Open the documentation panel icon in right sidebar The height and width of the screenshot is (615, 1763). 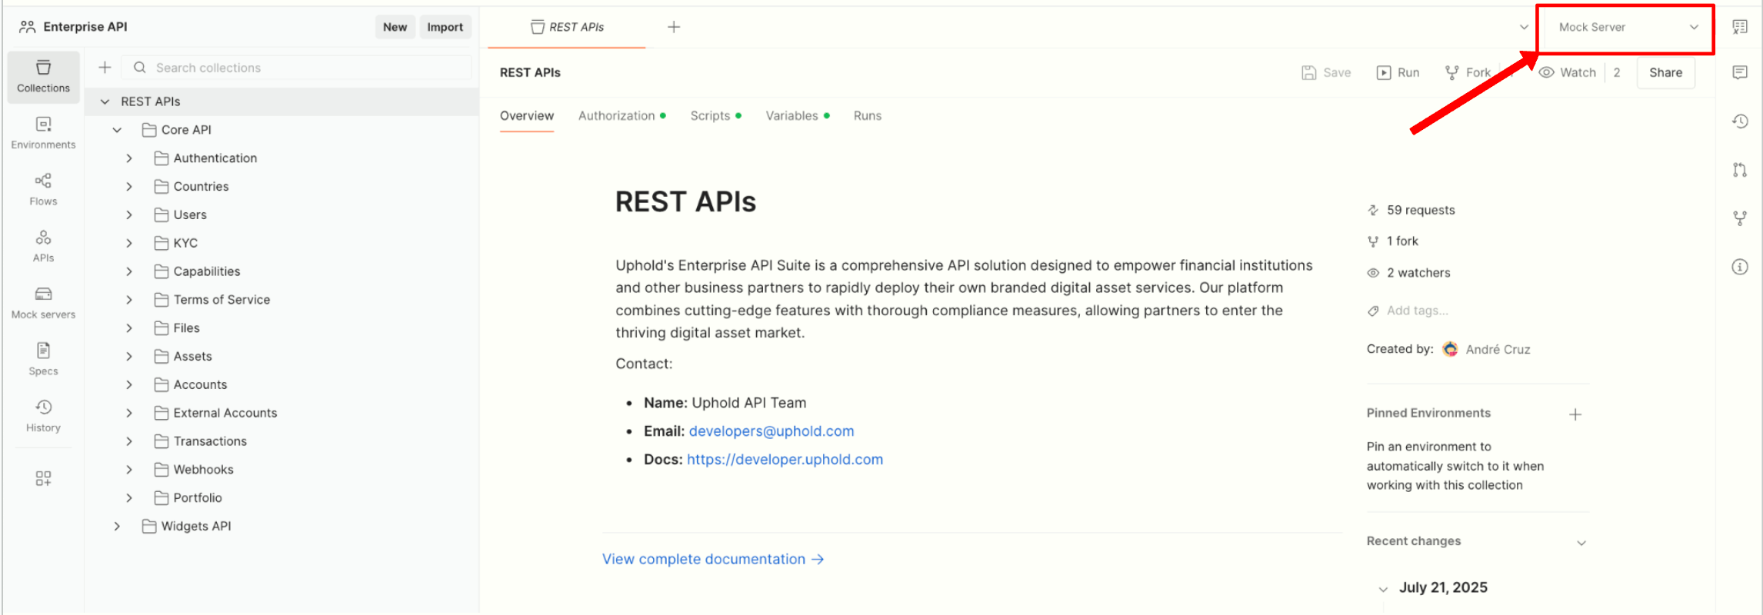[x=1740, y=27]
